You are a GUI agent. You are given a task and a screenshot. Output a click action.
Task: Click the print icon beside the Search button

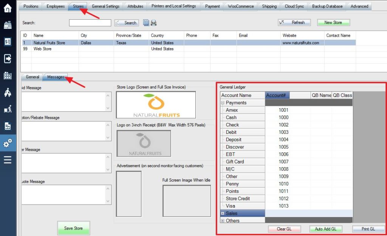(153, 22)
